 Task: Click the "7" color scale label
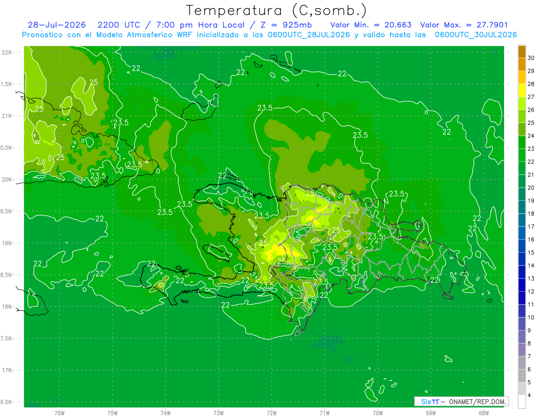click(530, 356)
